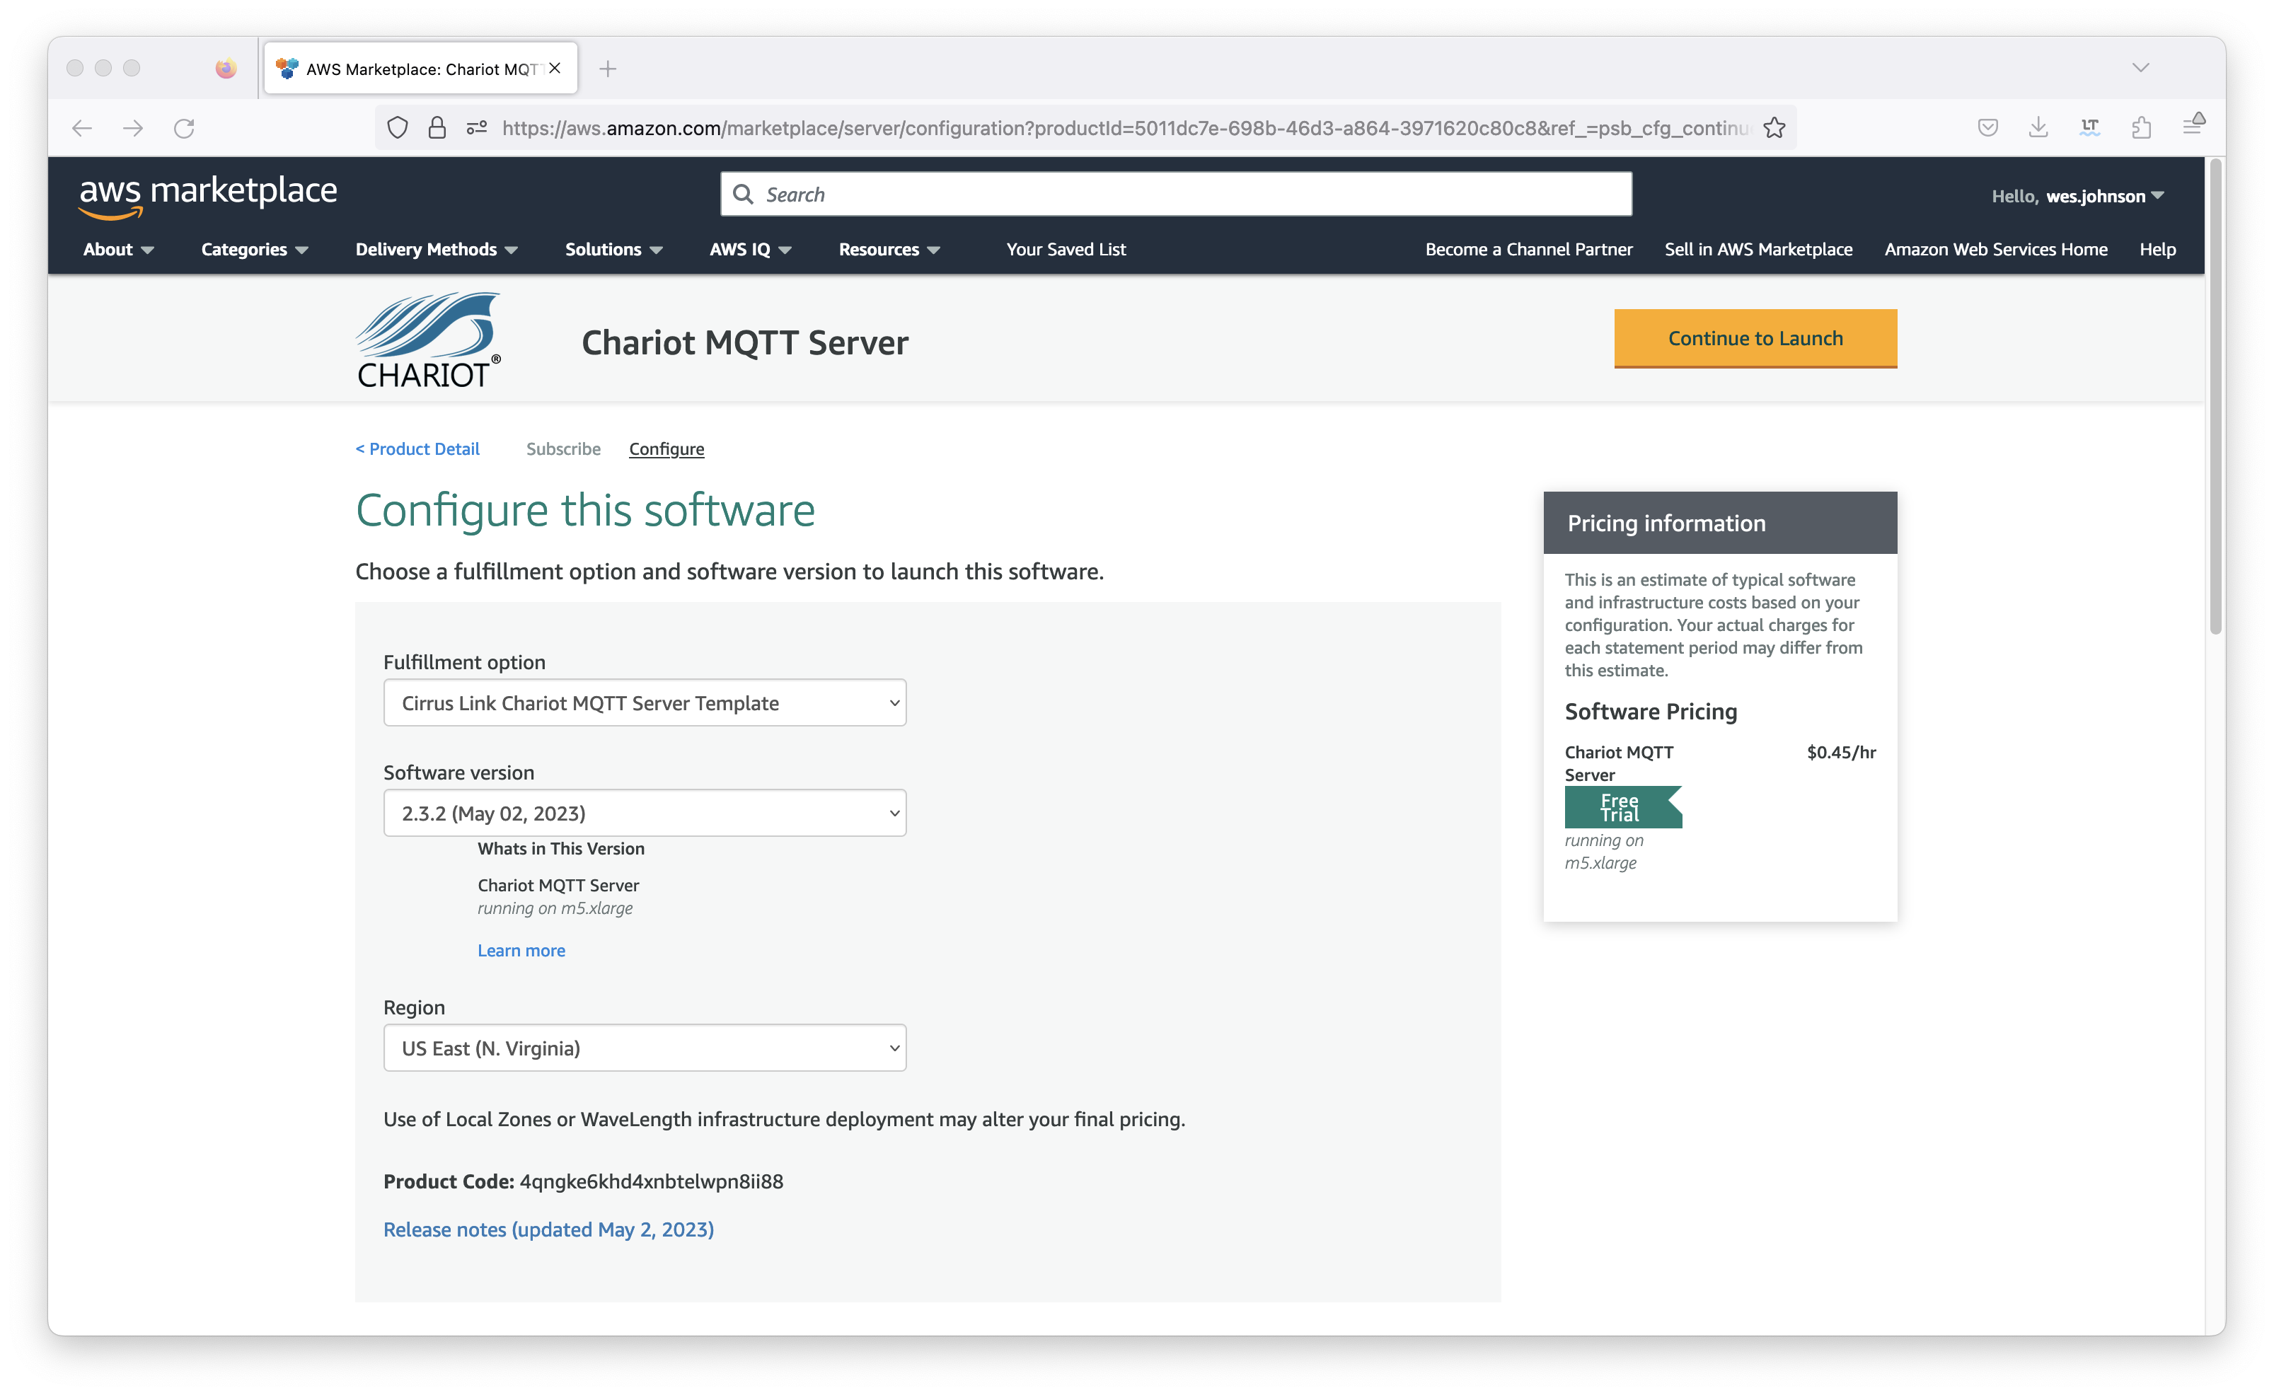The height and width of the screenshot is (1395, 2274).
Task: Bookmark this page with the star icon
Action: pos(1774,128)
